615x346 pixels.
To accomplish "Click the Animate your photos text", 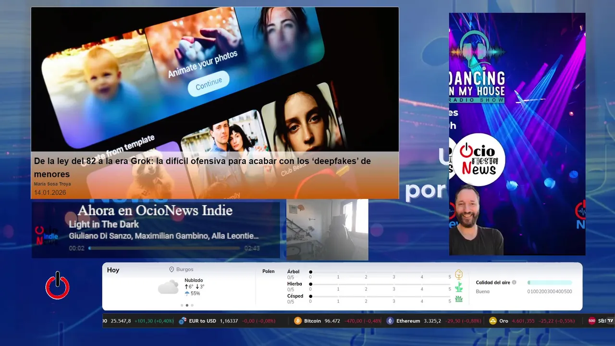I will [x=202, y=64].
